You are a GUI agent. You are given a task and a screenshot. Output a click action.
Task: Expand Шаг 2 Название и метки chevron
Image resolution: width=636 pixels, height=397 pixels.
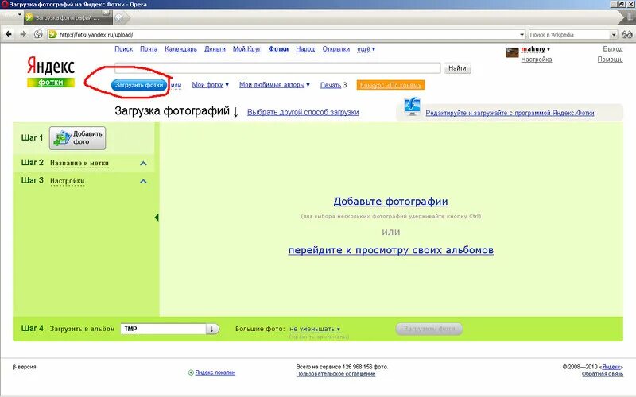143,164
